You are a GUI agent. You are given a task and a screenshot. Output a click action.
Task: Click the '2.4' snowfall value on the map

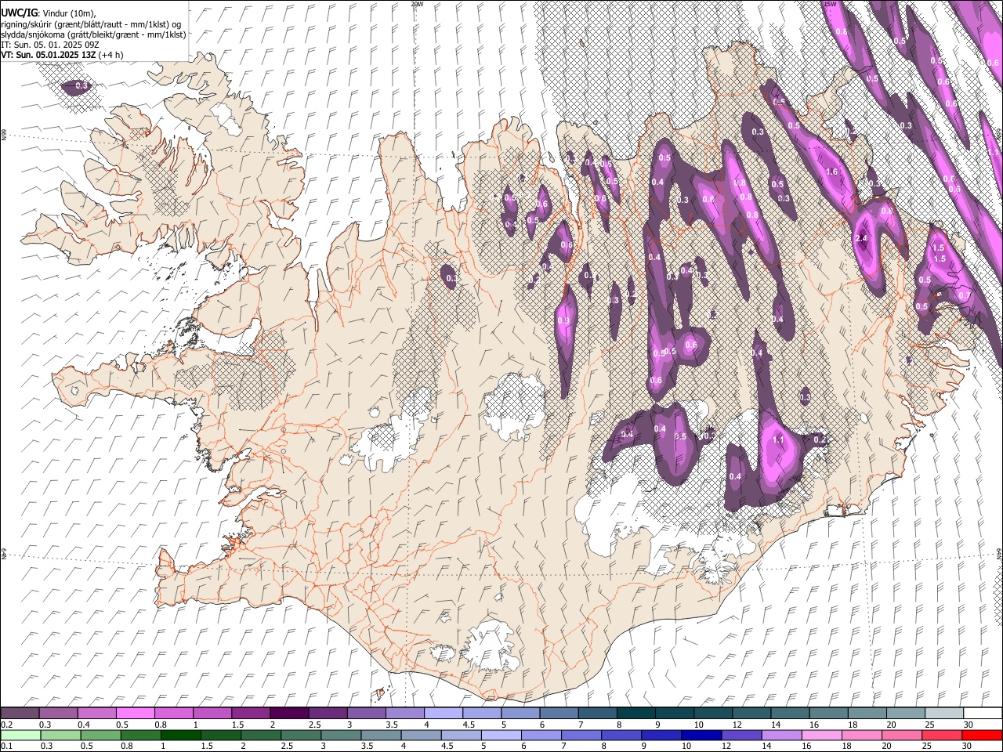point(862,238)
